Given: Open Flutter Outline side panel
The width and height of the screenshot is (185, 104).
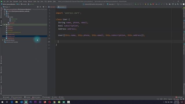Looking at the screenshot, I should pos(184,24).
